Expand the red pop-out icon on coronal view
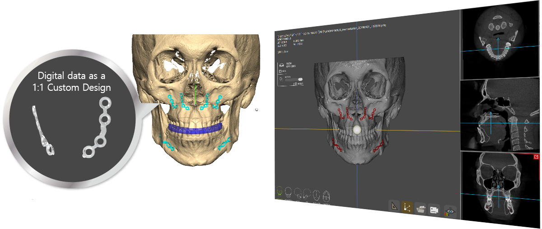 (x=536, y=157)
